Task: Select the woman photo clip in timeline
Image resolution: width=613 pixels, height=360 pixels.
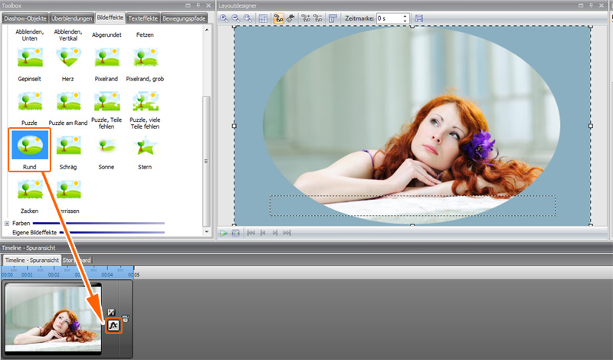Action: click(52, 319)
